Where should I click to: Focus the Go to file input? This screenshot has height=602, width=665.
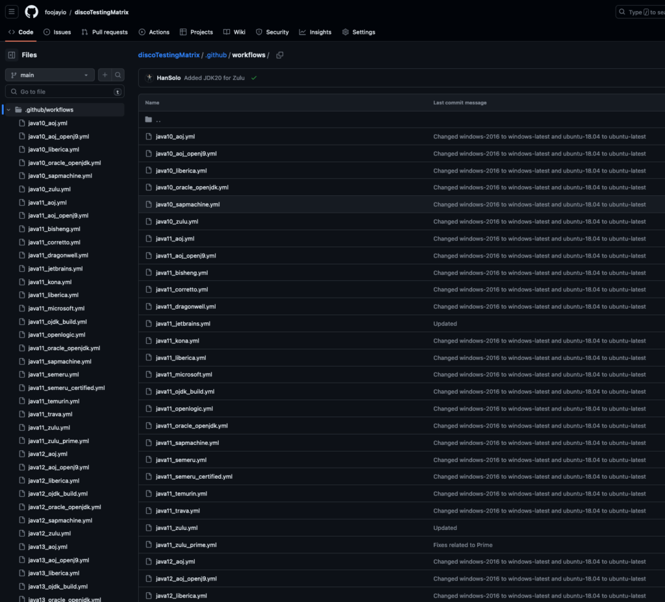click(x=65, y=91)
